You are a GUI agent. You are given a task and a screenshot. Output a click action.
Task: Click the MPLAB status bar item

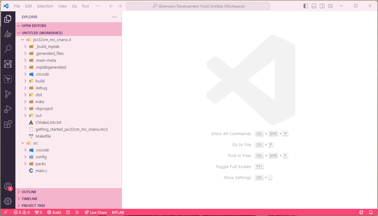(x=118, y=212)
